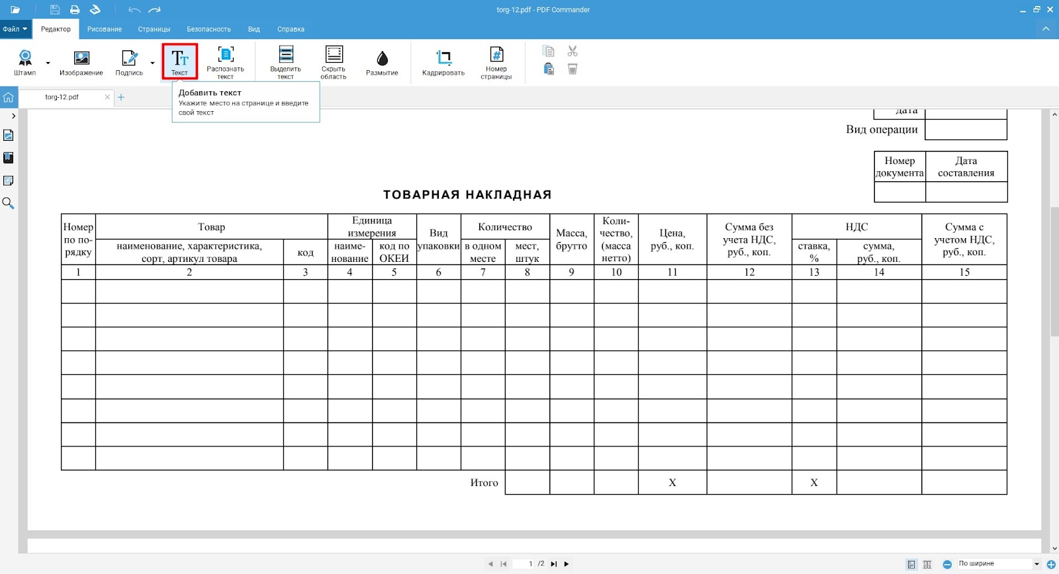The image size is (1059, 574).
Task: Click the ТОВАРНАЯ НАКЛАДНАЯ heading
Action: click(x=467, y=194)
